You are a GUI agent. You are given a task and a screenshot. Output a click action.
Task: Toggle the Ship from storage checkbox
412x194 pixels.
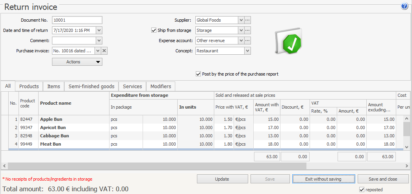[154, 30]
